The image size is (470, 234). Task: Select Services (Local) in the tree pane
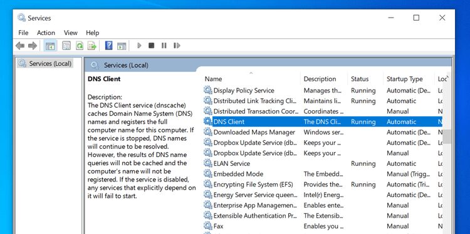coord(50,63)
